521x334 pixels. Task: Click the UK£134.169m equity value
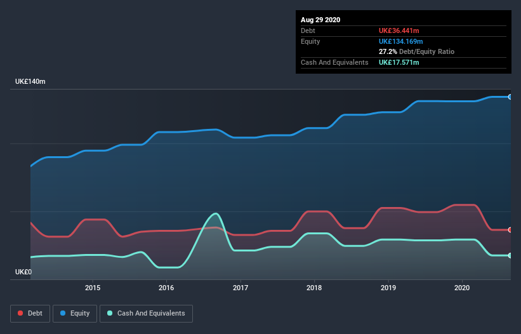[400, 41]
